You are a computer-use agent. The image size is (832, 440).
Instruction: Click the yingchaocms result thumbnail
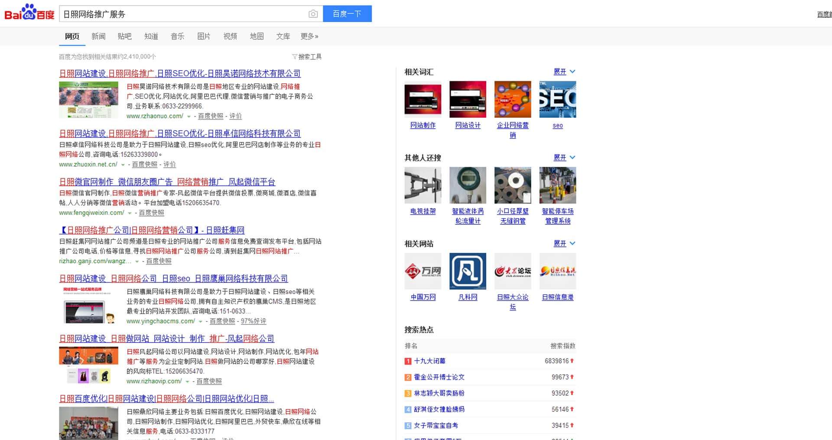pos(88,305)
